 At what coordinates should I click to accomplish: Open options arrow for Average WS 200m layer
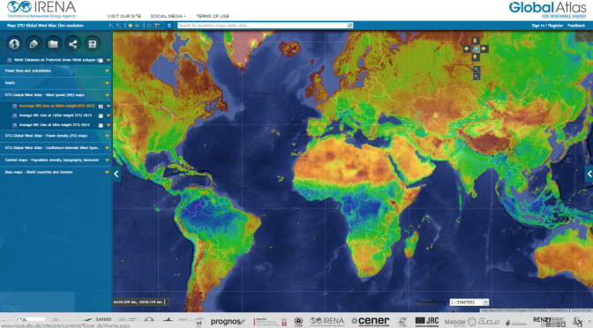(109, 106)
